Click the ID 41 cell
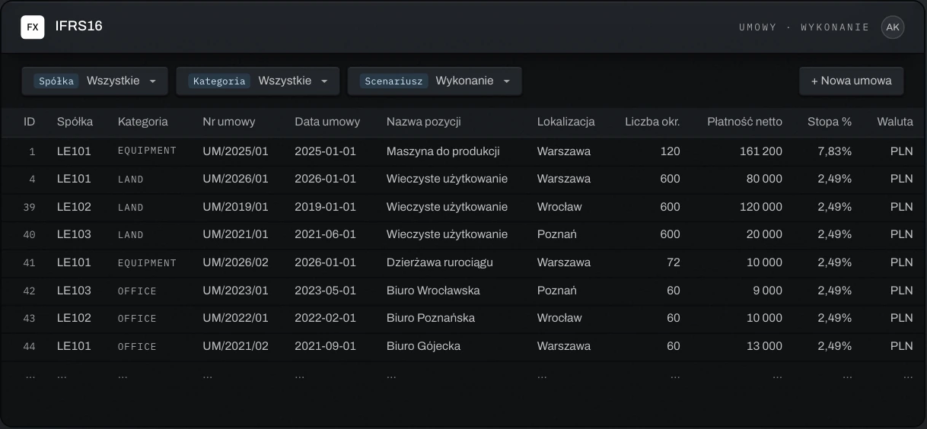This screenshot has height=429, width=927. click(30, 262)
